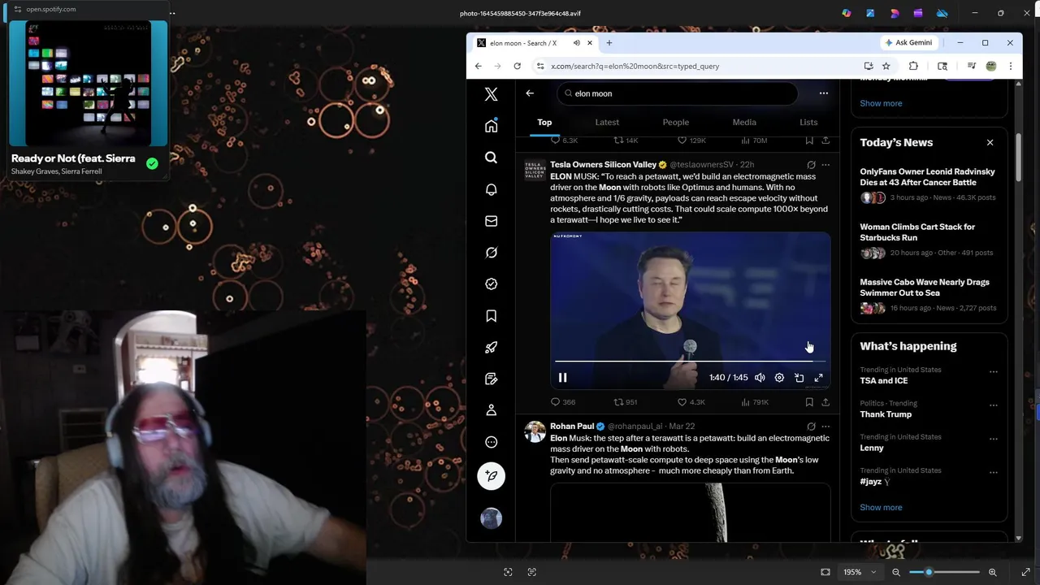Switch to the Media tab
This screenshot has height=585, width=1040.
point(744,122)
